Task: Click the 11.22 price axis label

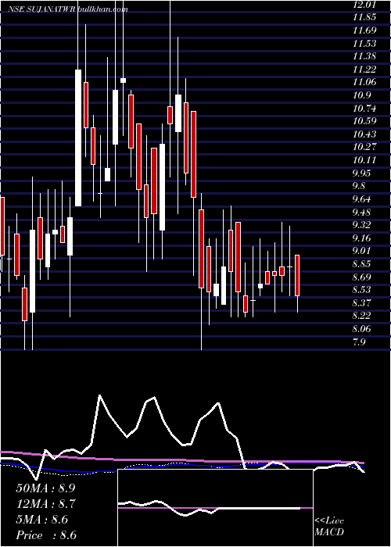Action: click(364, 69)
